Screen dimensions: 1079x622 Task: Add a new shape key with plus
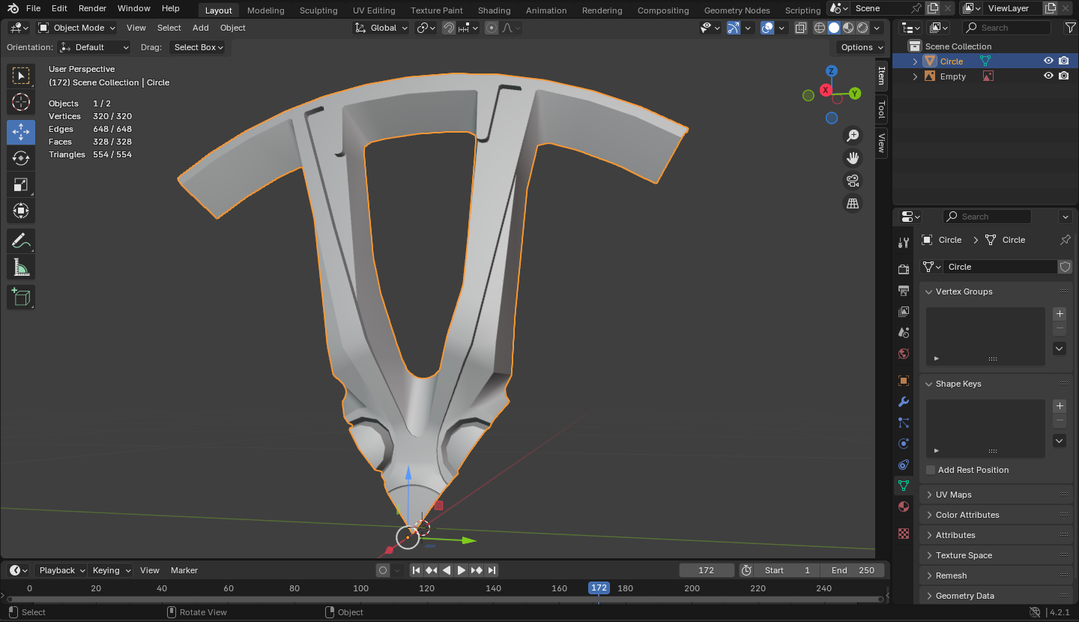(1060, 406)
